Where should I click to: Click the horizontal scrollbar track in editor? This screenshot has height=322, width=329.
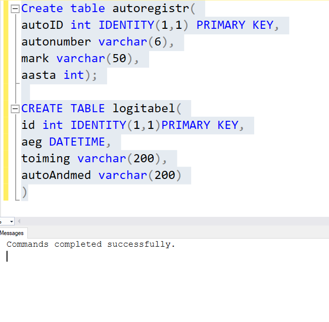point(174,221)
